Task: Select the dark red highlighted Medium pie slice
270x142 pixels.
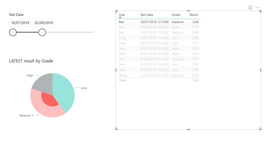Action: 49,100
